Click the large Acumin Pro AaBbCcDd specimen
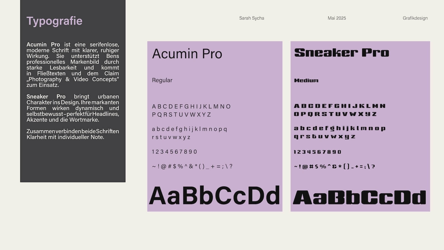 coord(214,196)
